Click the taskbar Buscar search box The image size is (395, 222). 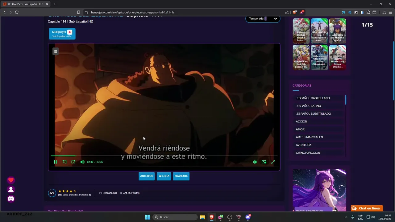[x=175, y=217]
